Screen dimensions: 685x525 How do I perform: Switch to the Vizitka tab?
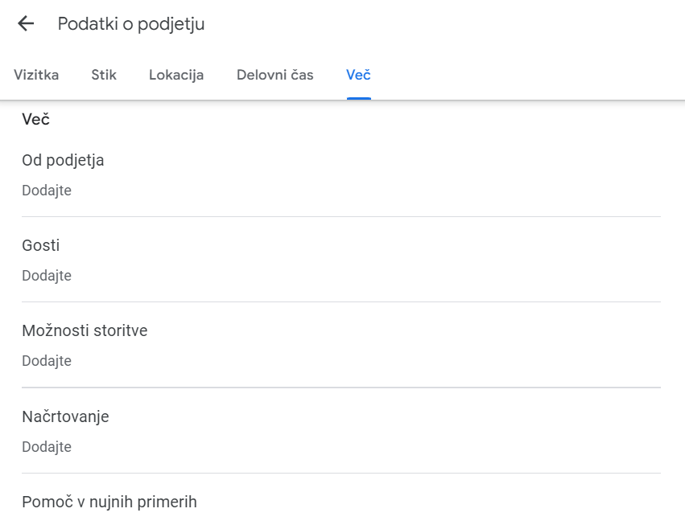pyautogui.click(x=36, y=76)
